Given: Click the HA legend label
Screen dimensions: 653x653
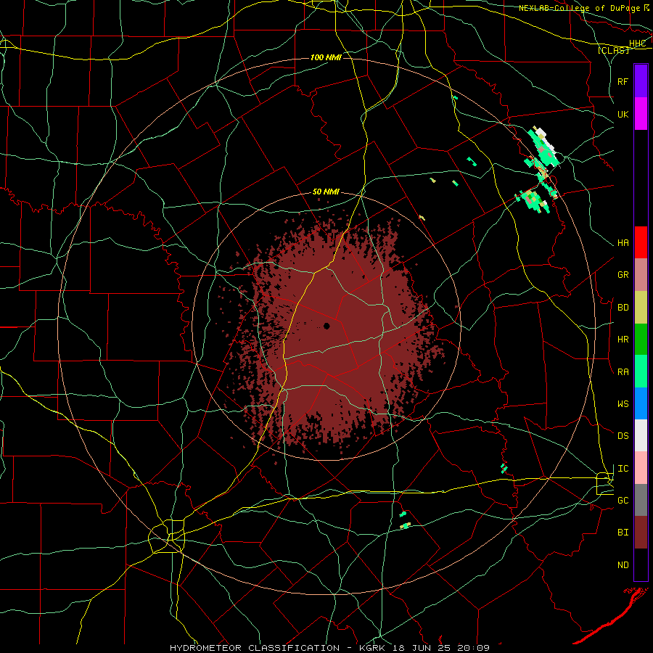Looking at the screenshot, I should point(623,243).
